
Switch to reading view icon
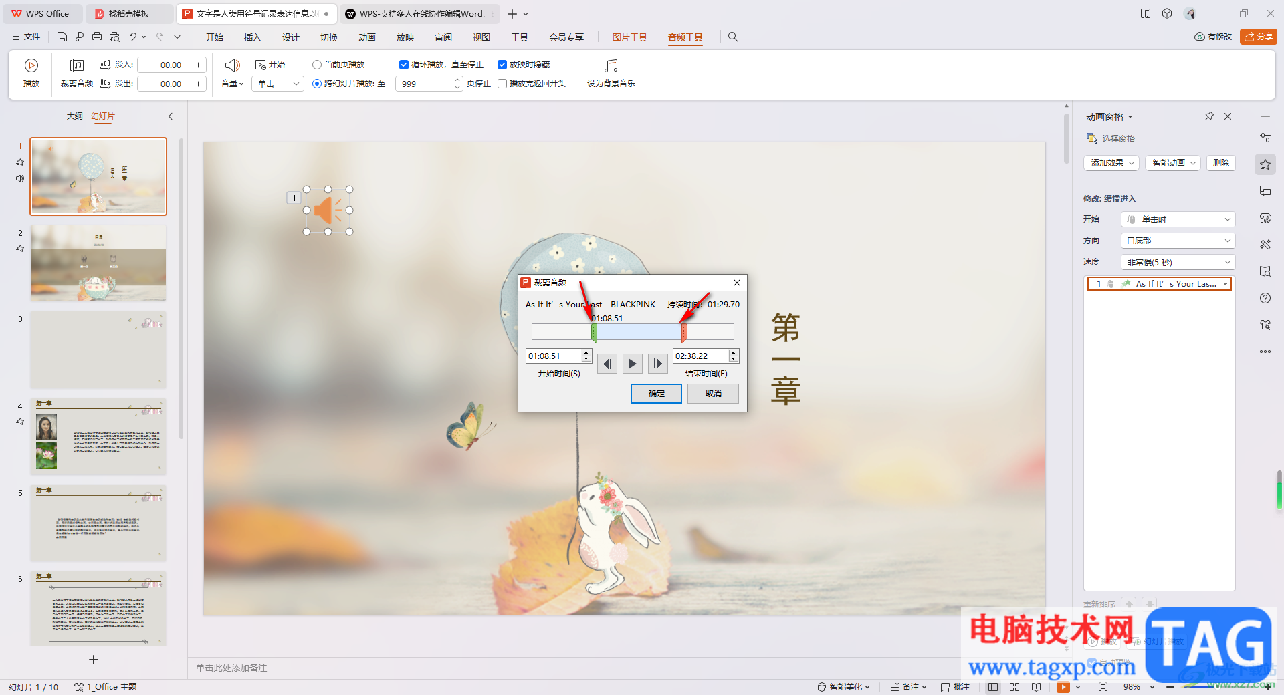point(1036,687)
